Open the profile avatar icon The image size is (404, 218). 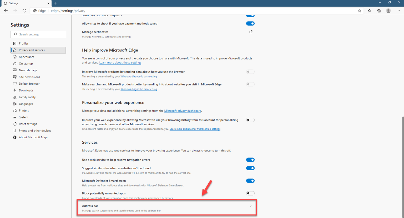point(388,11)
